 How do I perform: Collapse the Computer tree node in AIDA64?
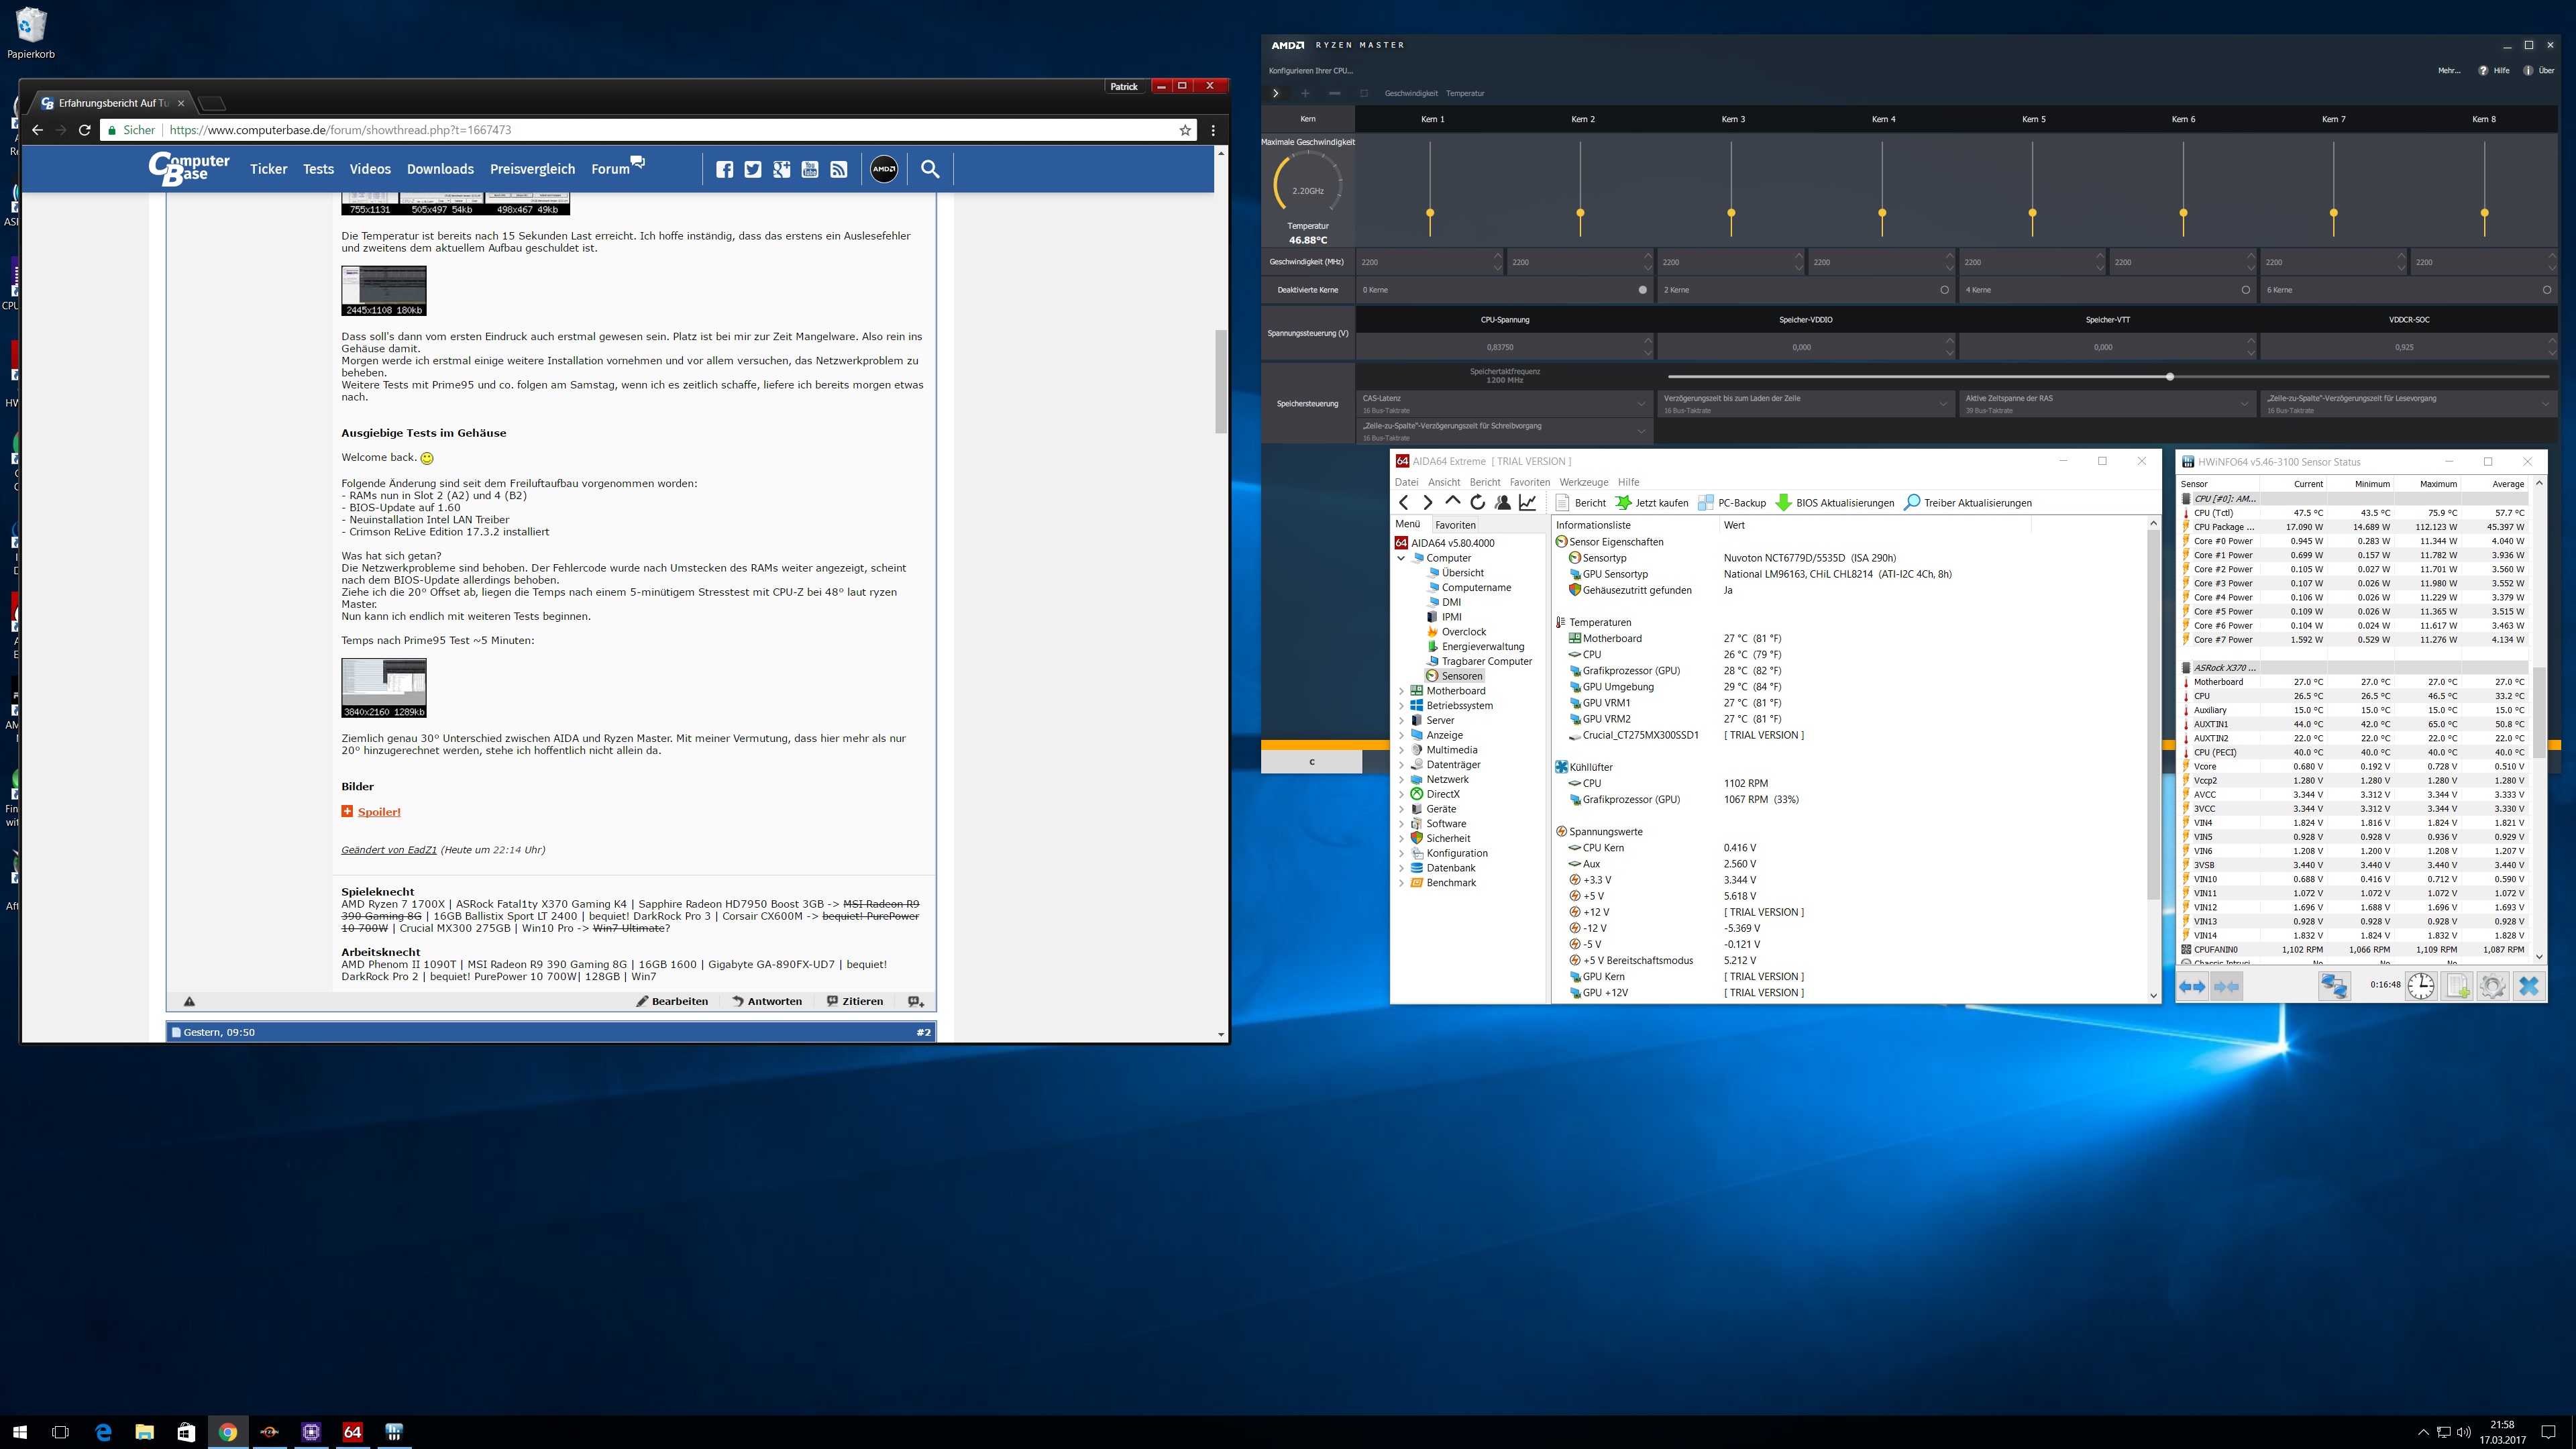tap(1401, 558)
